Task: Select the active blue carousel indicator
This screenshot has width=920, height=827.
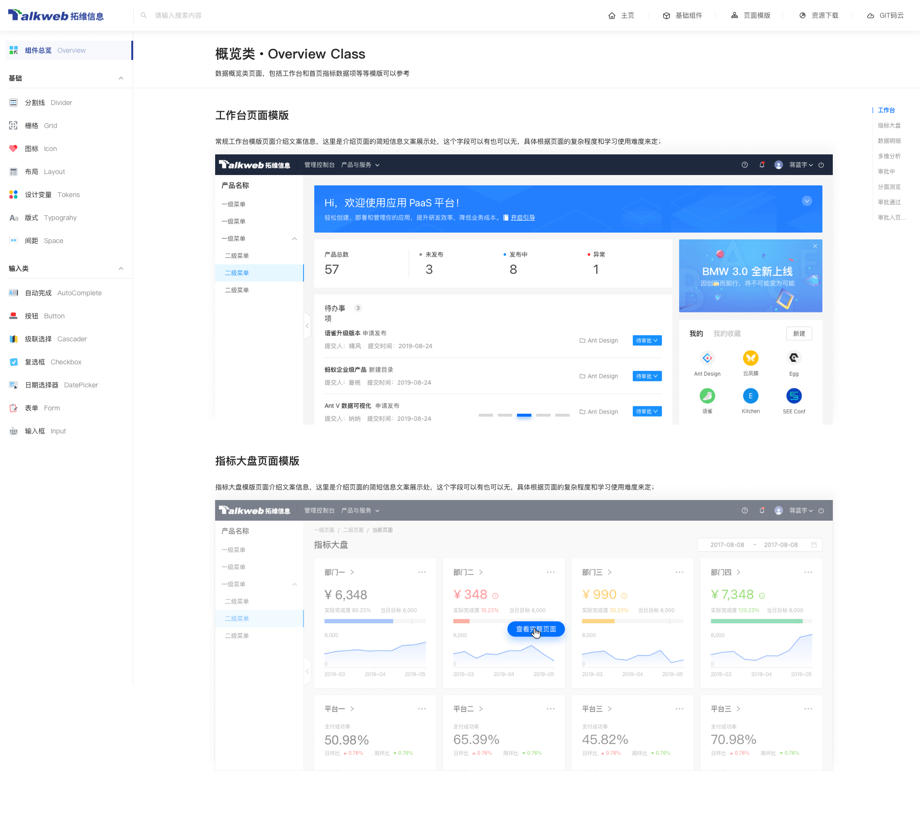Action: tap(524, 415)
